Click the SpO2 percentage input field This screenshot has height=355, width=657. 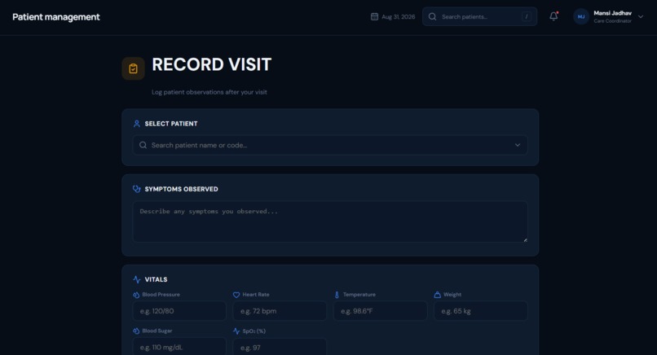[x=280, y=347]
